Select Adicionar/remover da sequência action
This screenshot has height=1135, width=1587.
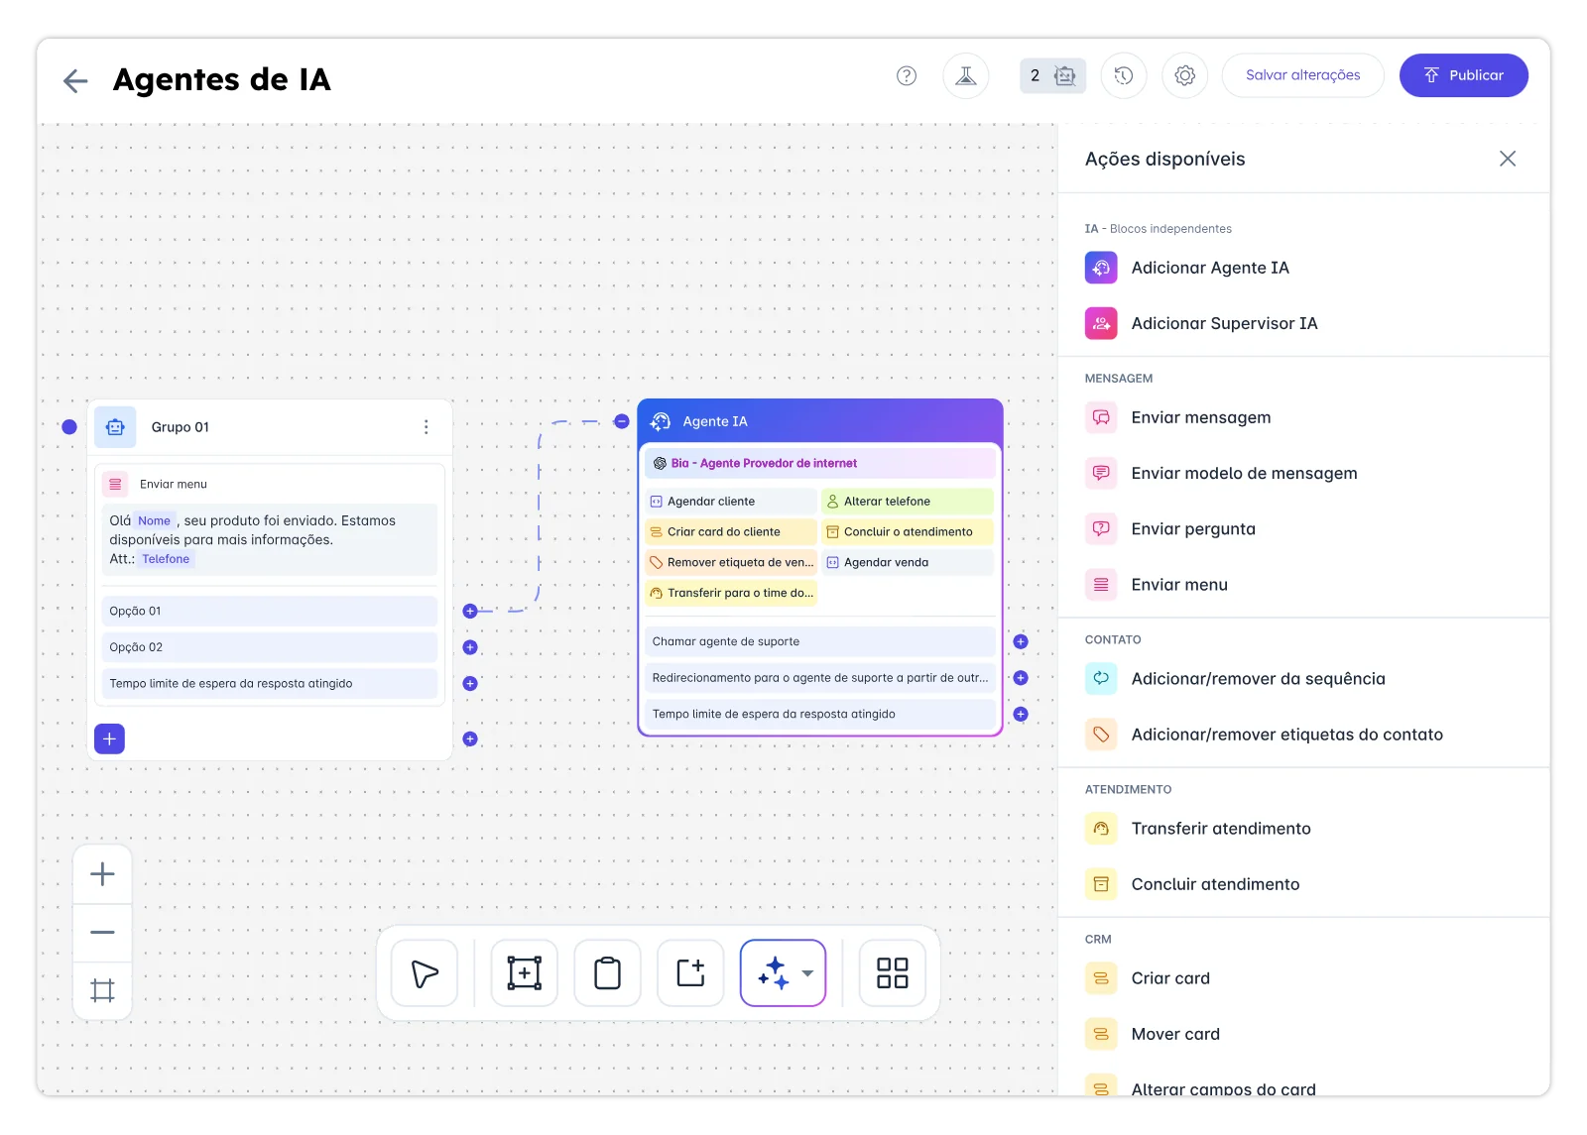coord(1235,679)
